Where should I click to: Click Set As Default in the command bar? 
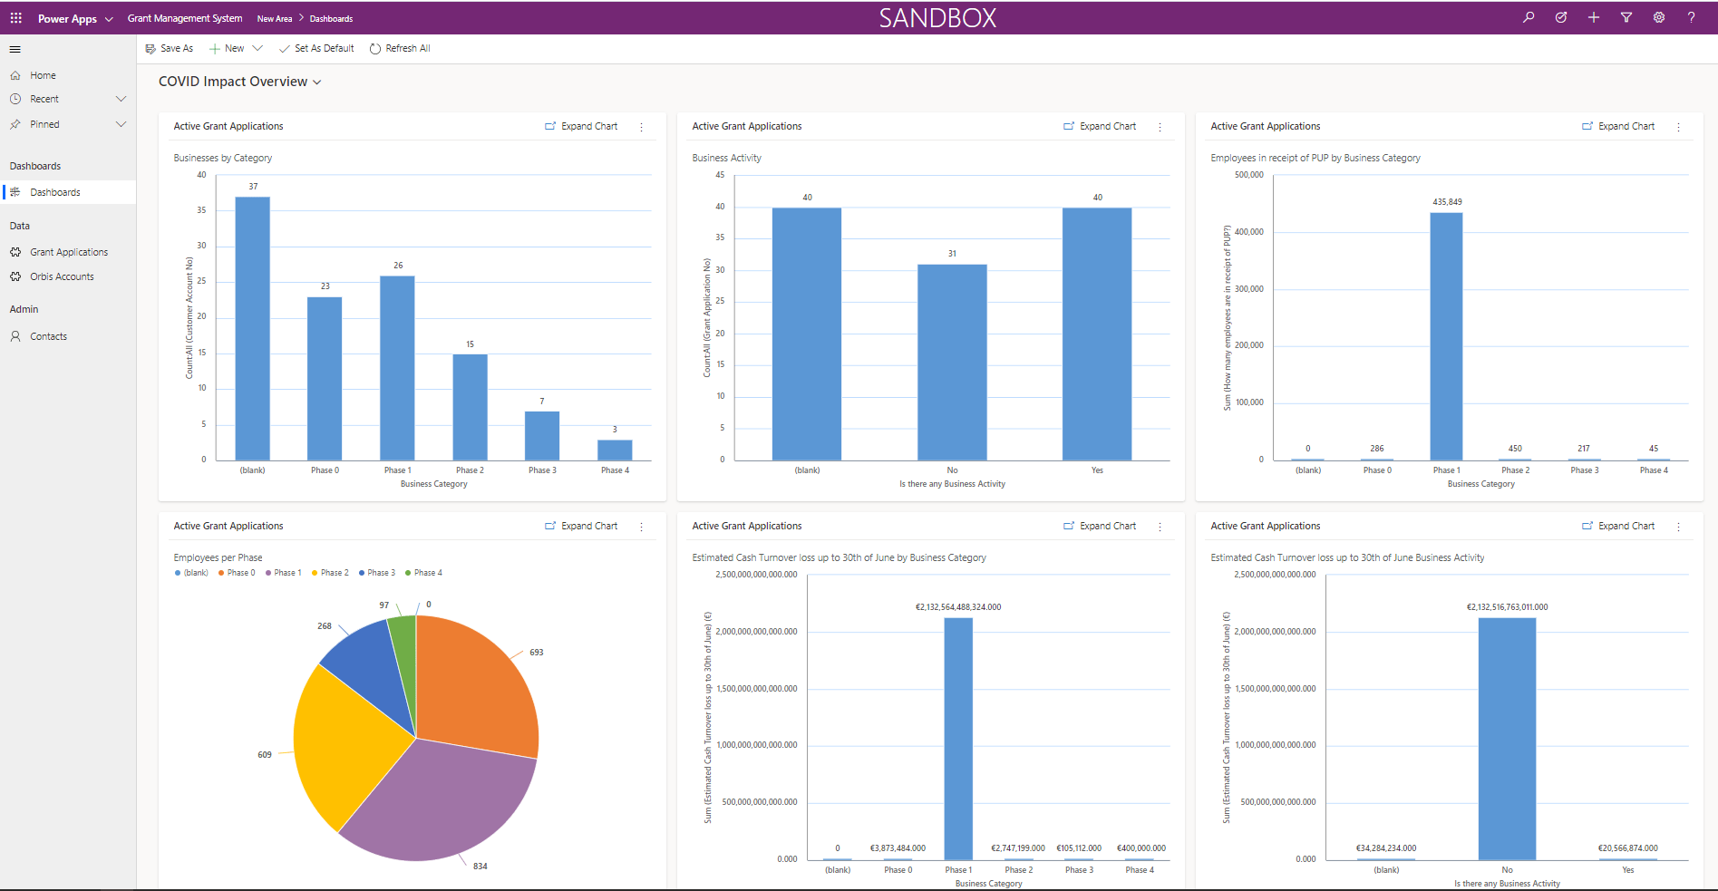pyautogui.click(x=316, y=48)
